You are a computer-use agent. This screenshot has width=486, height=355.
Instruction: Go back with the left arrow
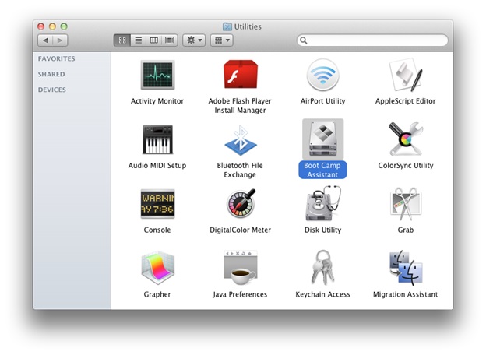[45, 40]
